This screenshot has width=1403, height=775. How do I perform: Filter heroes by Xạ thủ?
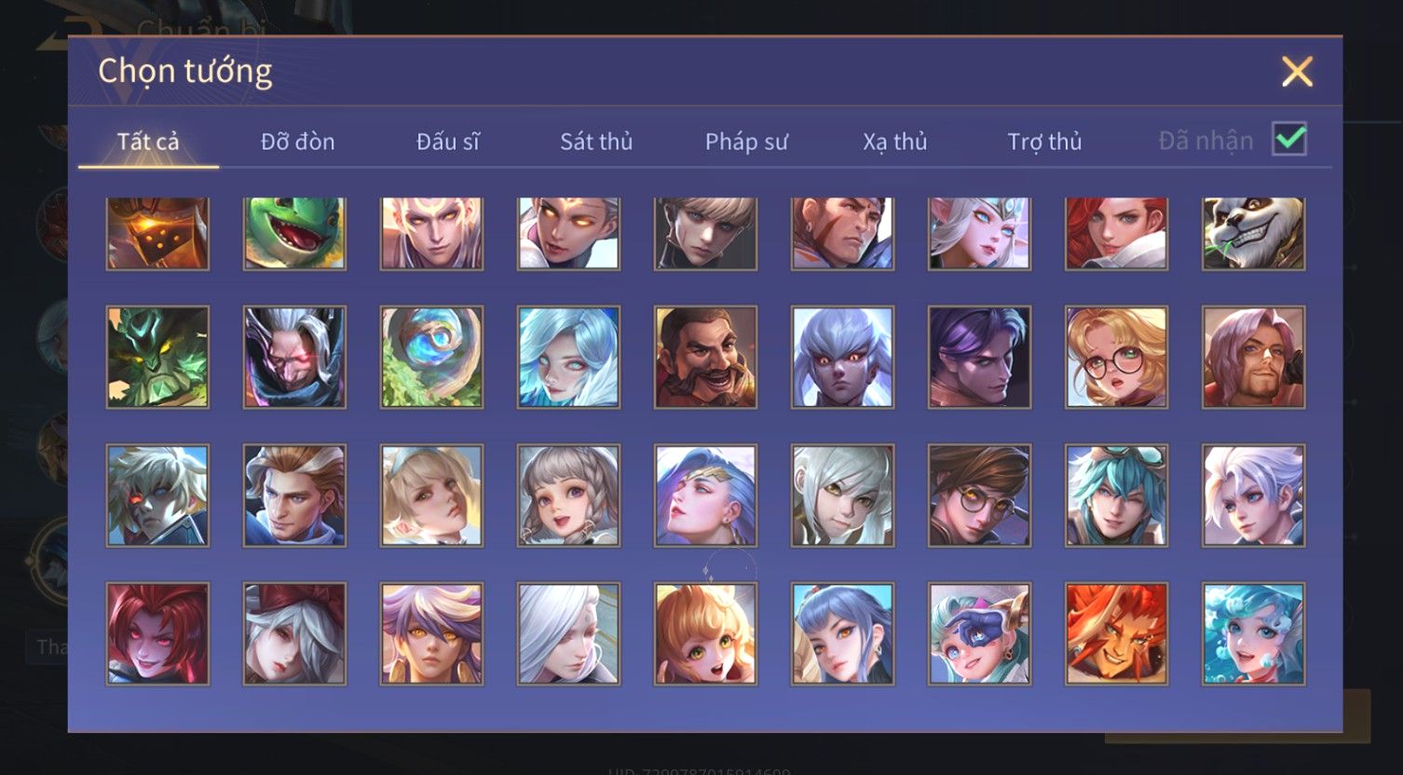895,142
